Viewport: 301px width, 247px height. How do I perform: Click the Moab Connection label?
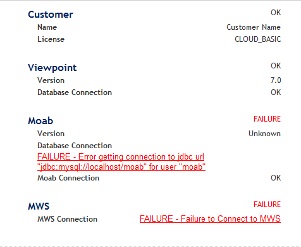[x=68, y=178]
